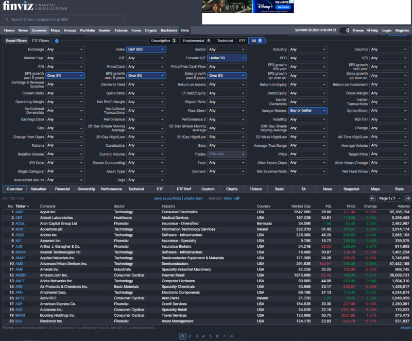Open the Dividend Yield dropdown
Screen dimensions: 412x341
pos(146,84)
